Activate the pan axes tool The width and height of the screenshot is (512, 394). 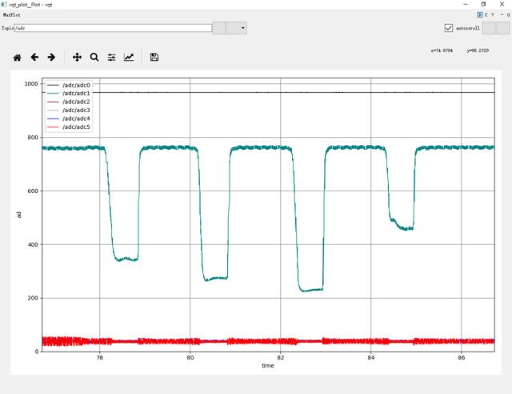[77, 57]
